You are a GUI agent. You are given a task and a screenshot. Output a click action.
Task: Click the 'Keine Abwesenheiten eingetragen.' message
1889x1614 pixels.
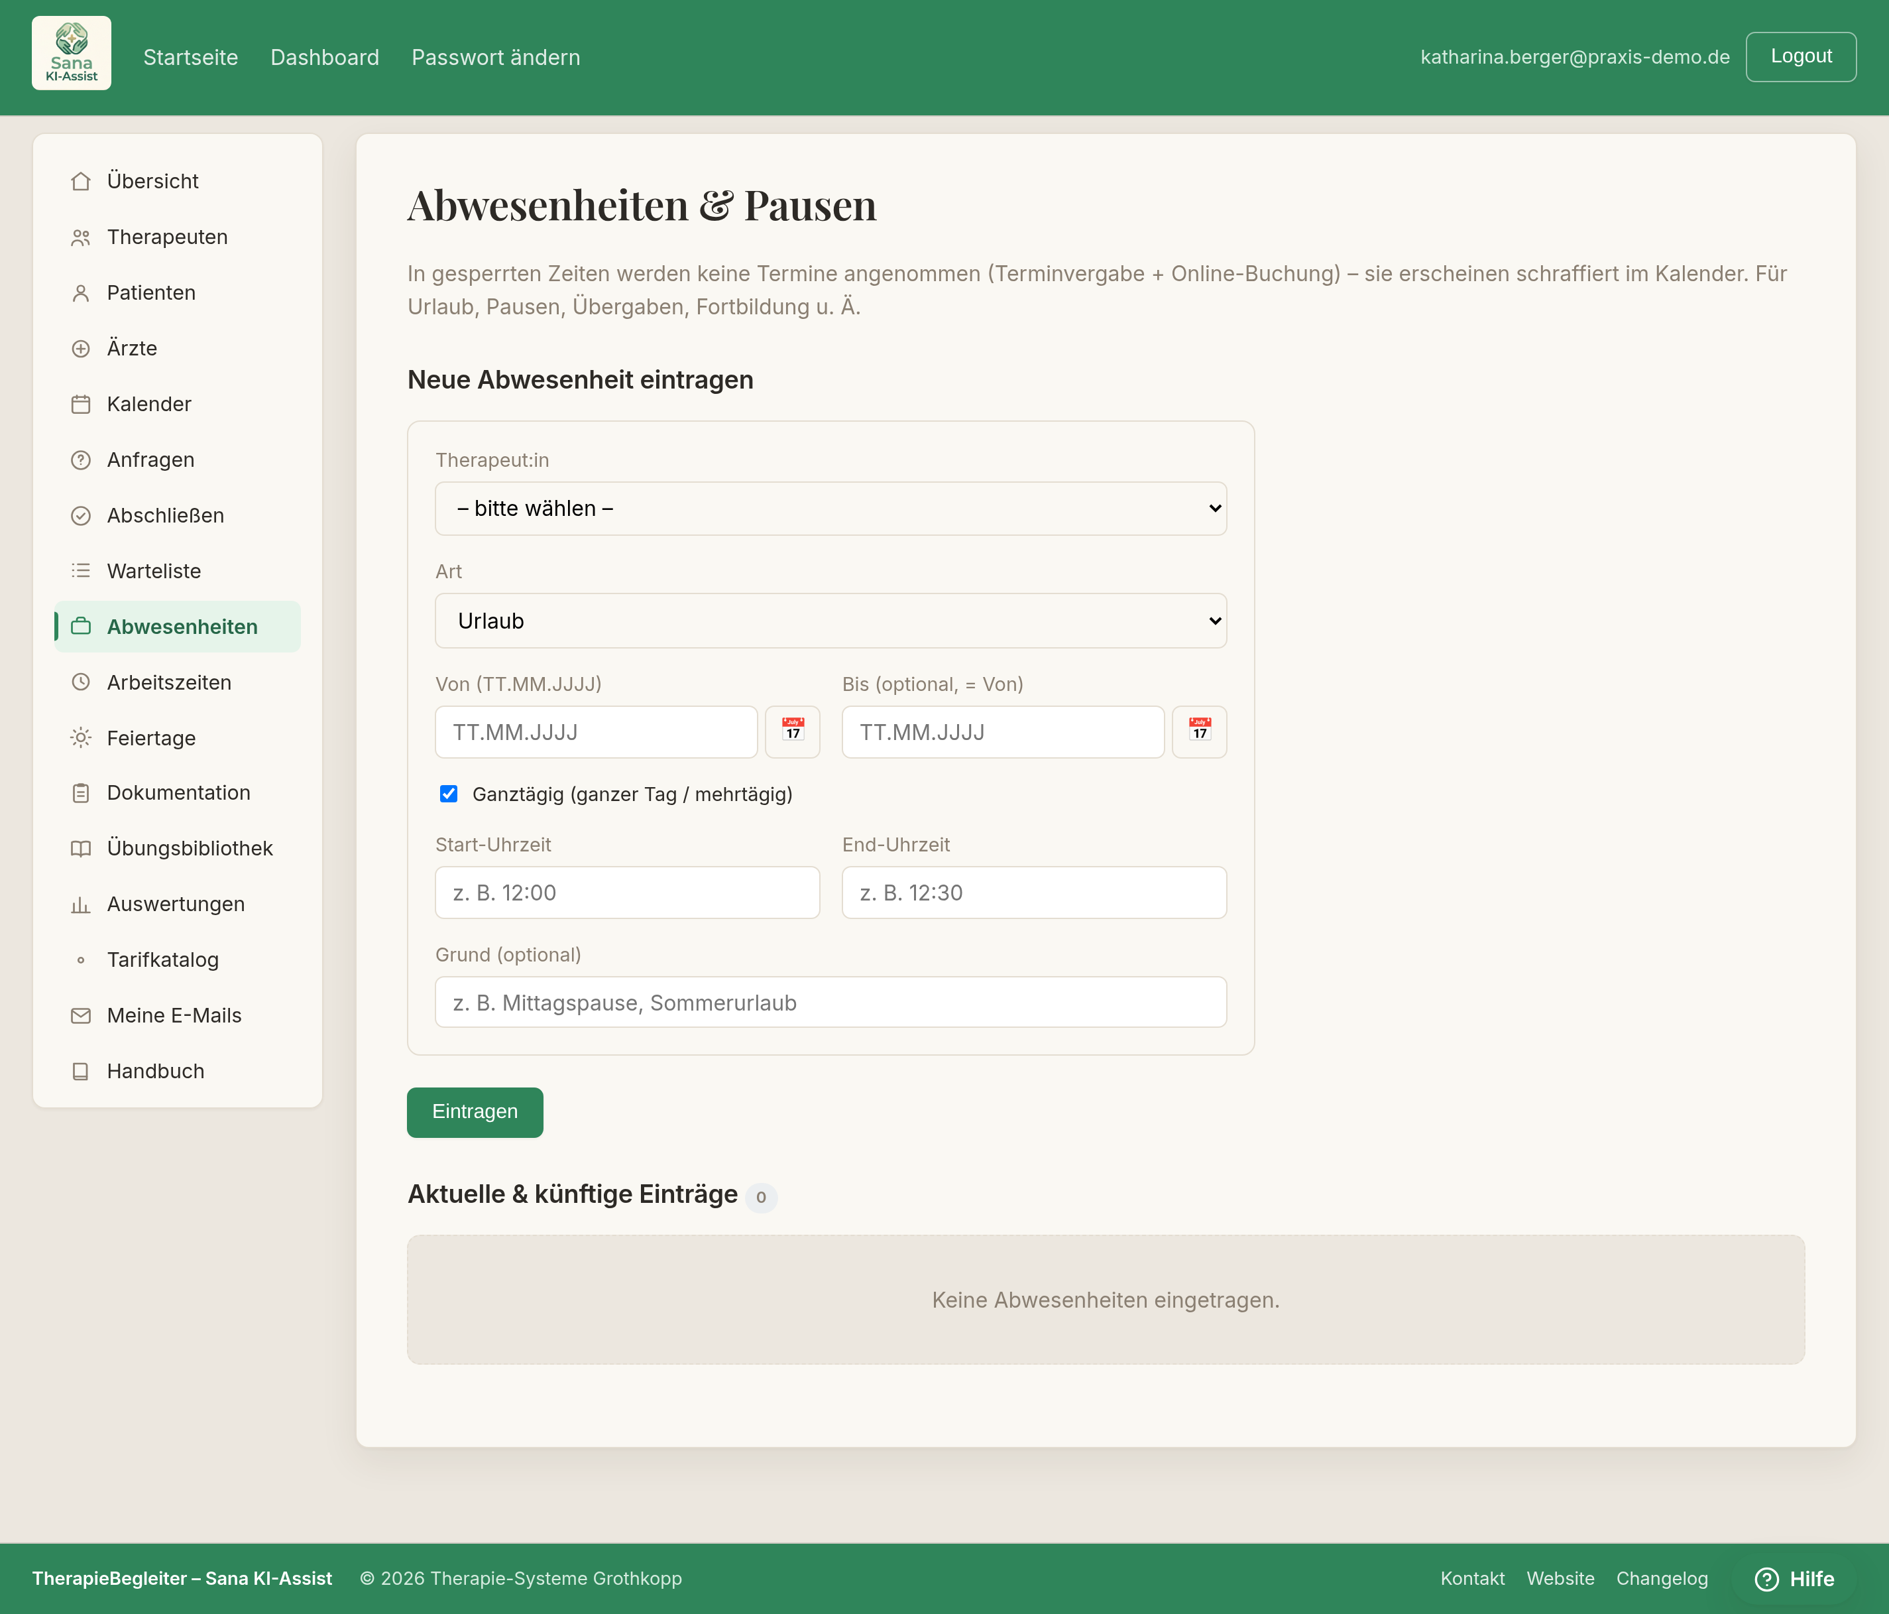[x=1105, y=1300]
